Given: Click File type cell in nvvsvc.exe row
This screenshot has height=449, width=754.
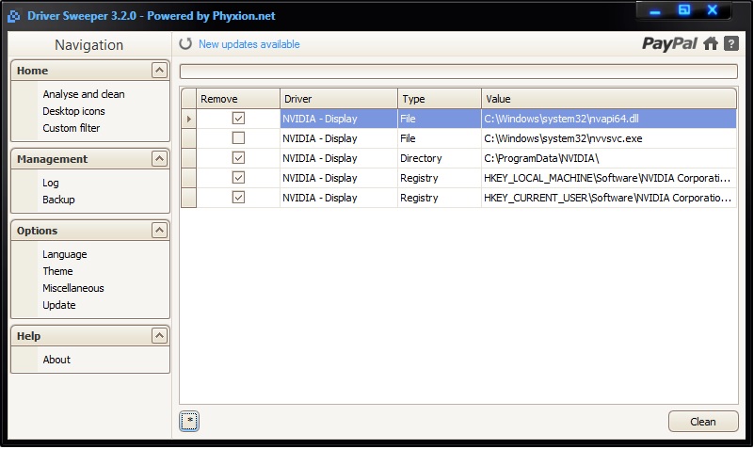Looking at the screenshot, I should 439,138.
